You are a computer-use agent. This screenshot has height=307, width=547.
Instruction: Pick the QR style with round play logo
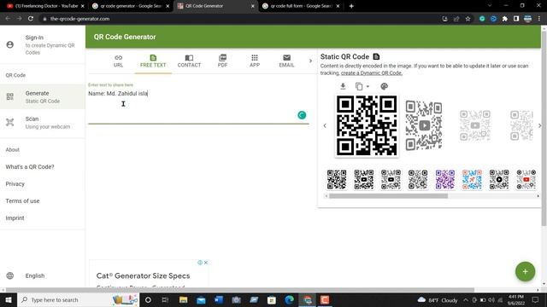pos(499,180)
